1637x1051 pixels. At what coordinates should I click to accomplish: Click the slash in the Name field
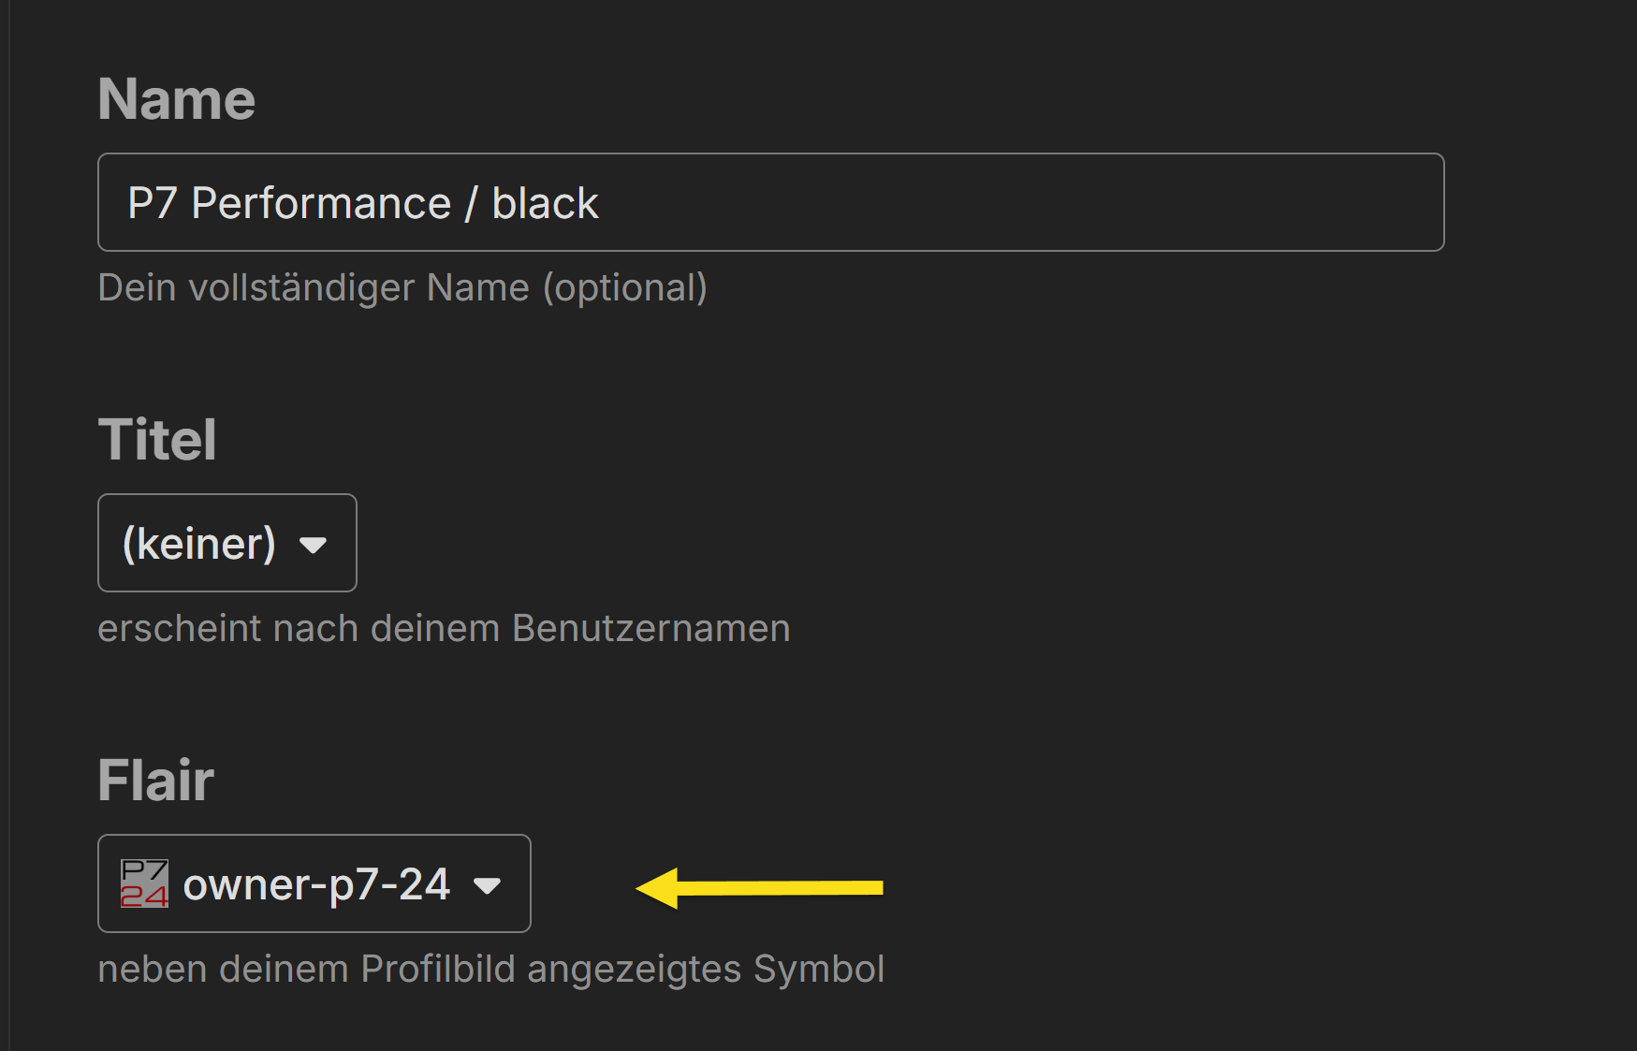471,204
